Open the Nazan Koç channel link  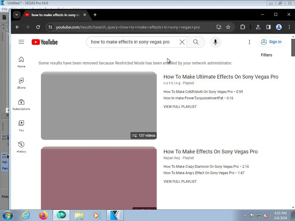point(172,158)
